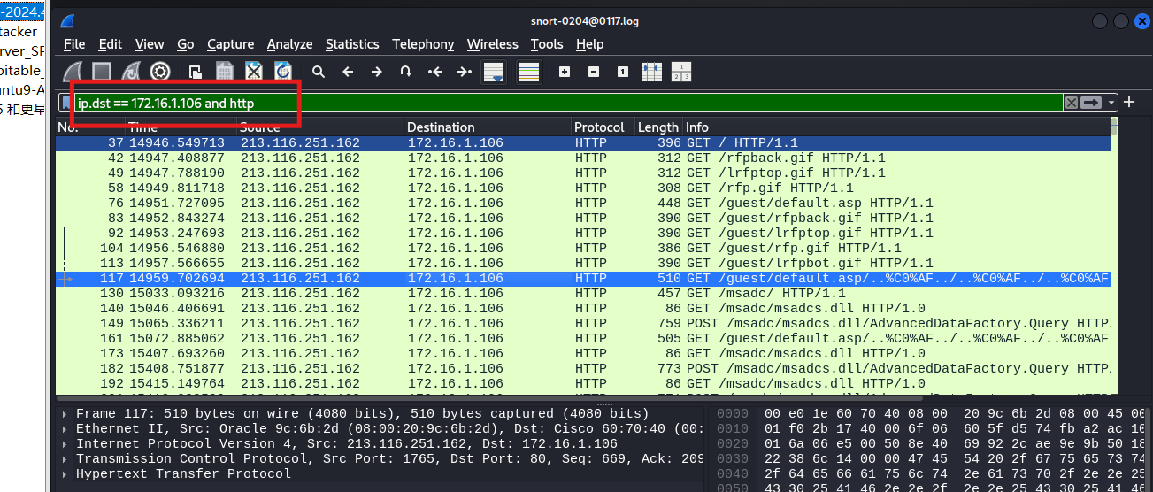Open the Edit menu

[x=111, y=44]
